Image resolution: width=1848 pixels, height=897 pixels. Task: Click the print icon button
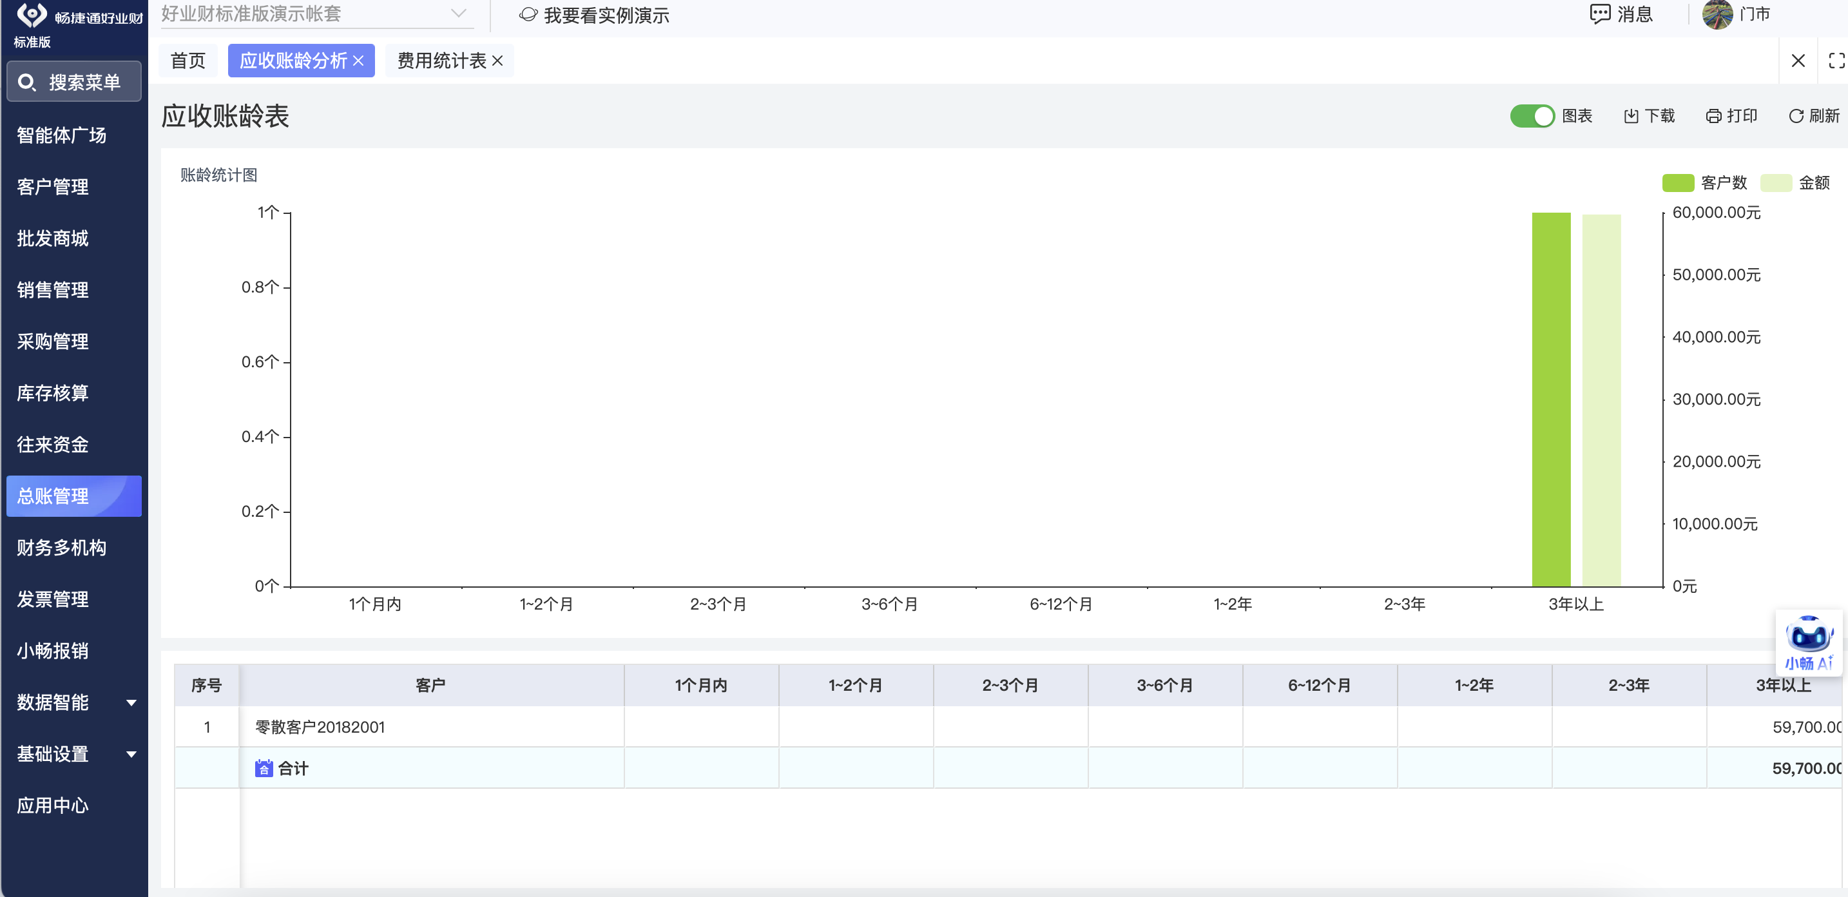[x=1713, y=116]
